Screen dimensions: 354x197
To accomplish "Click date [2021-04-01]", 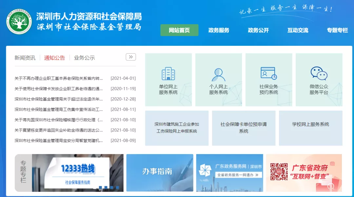I will coord(123,79).
